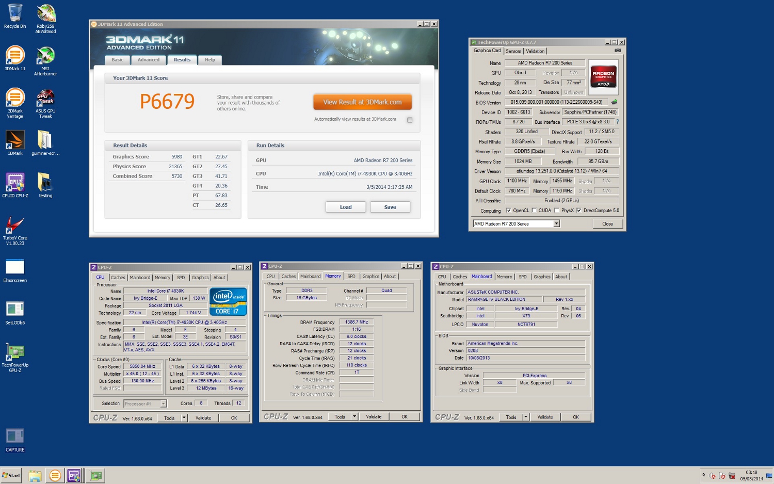This screenshot has width=774, height=484.
Task: Open the TurboV Core desktop icon
Action: pos(15,230)
